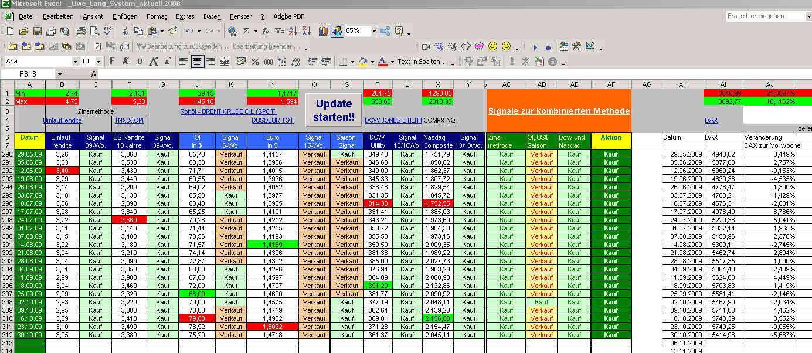Click the record macro circle icon
This screenshot has width=812, height=353.
[x=548, y=47]
